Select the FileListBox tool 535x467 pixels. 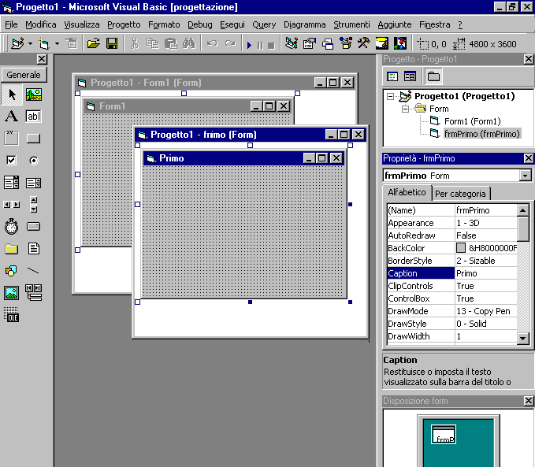(x=33, y=249)
